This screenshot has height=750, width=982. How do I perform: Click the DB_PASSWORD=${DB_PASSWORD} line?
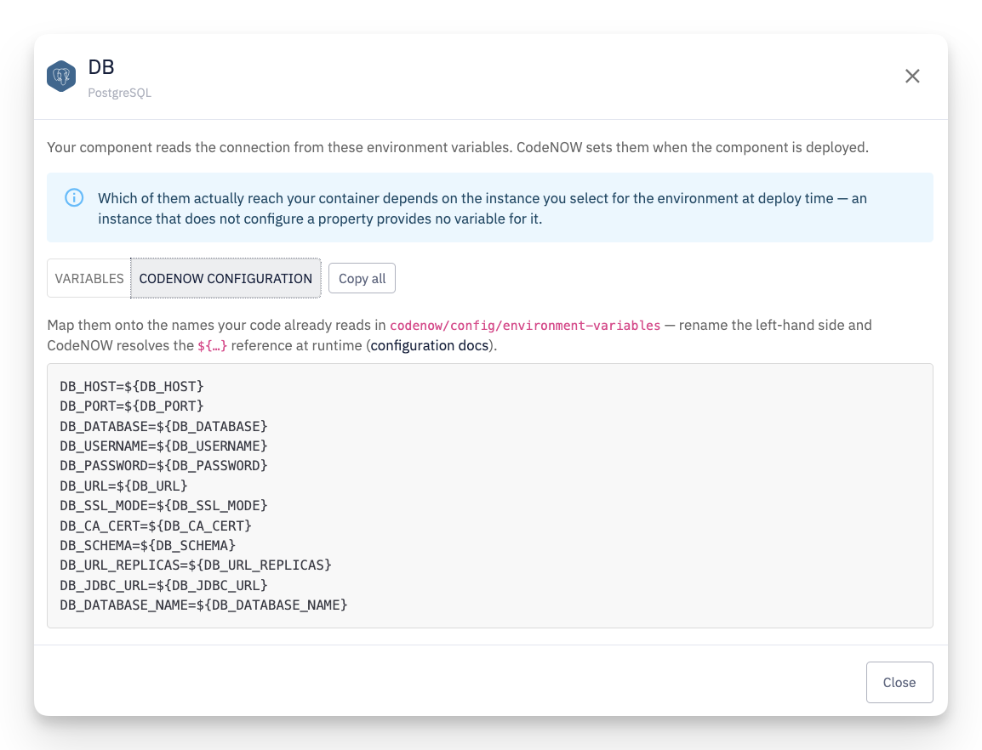tap(163, 466)
